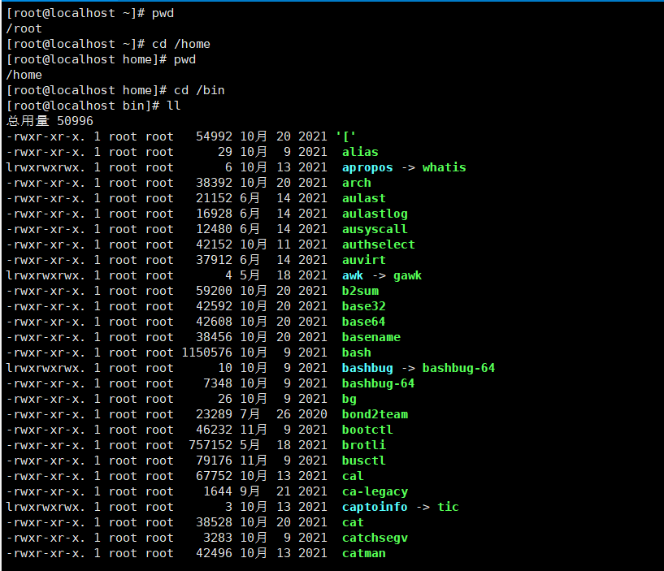664x571 pixels.
Task: Click the 'bashbug-64' symlink target text
Action: tap(458, 368)
